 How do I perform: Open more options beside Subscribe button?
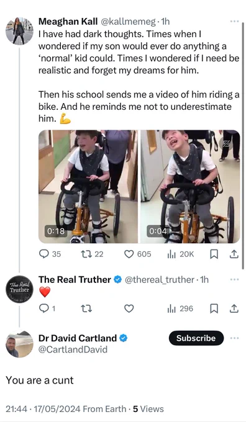pos(234,338)
